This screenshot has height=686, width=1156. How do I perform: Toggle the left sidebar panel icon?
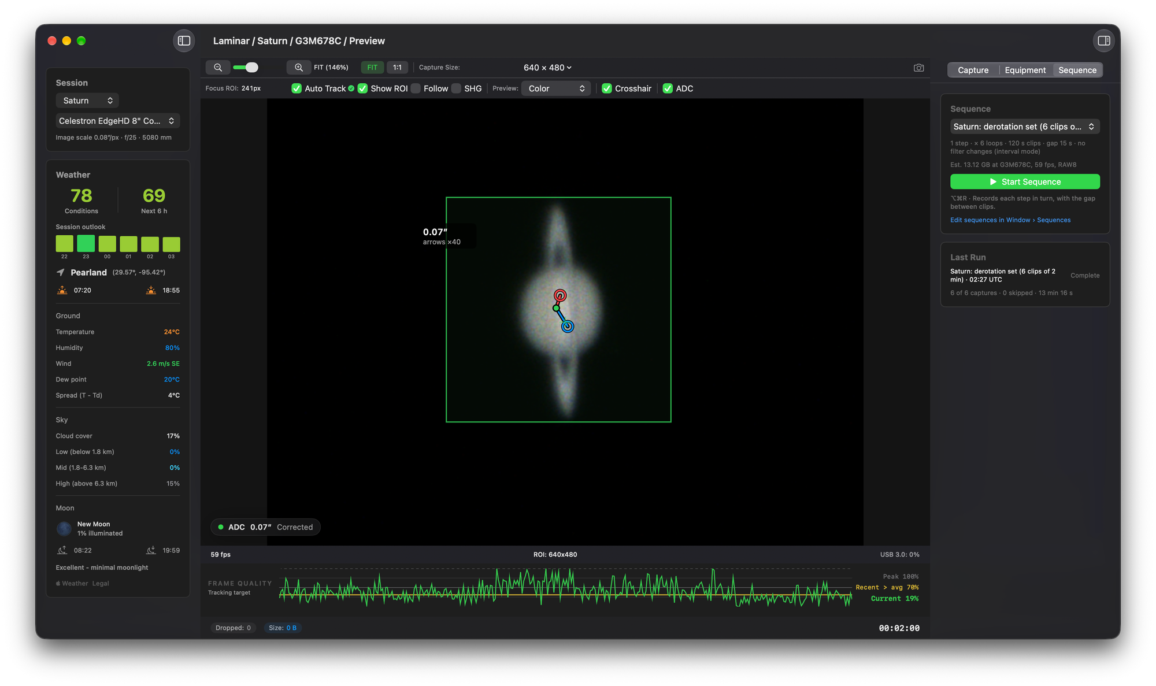[x=184, y=40]
